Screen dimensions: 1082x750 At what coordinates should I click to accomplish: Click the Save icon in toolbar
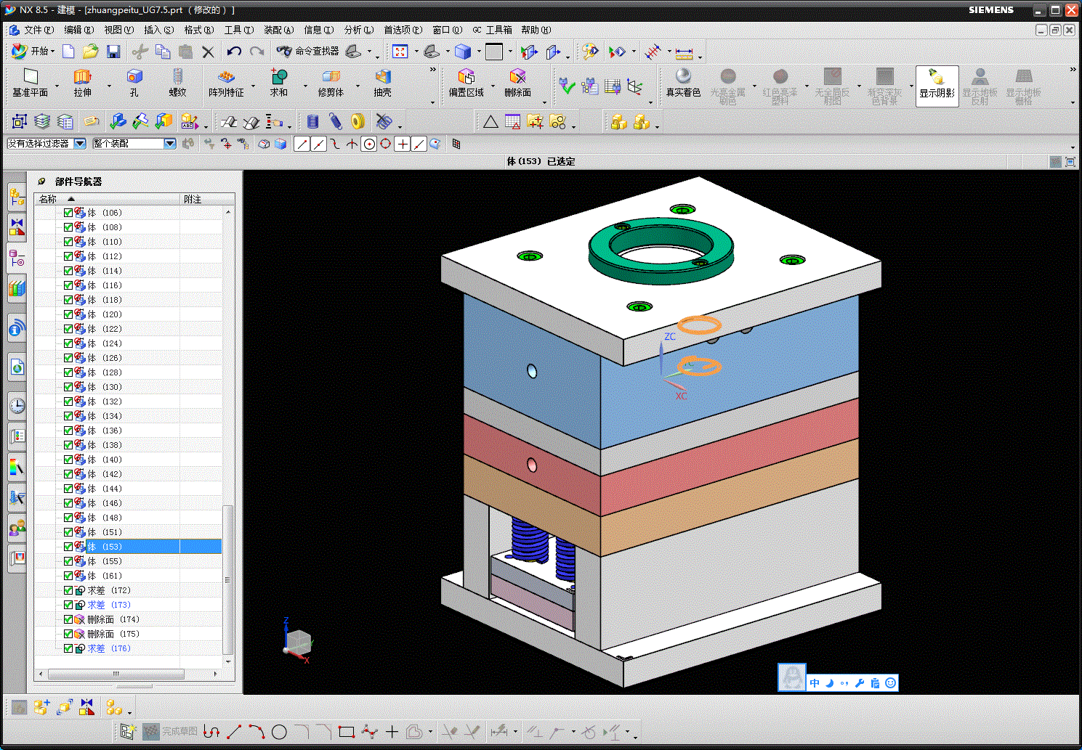[113, 52]
